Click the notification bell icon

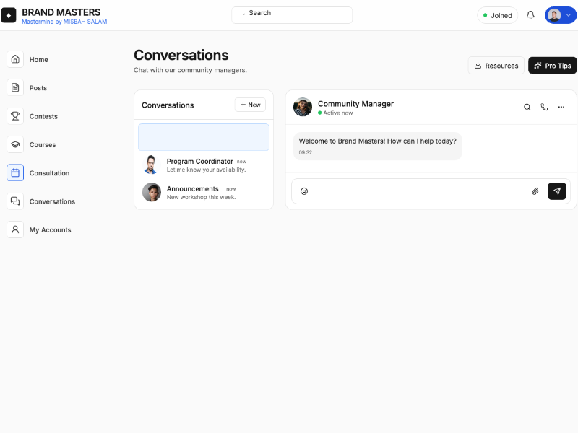pyautogui.click(x=530, y=15)
